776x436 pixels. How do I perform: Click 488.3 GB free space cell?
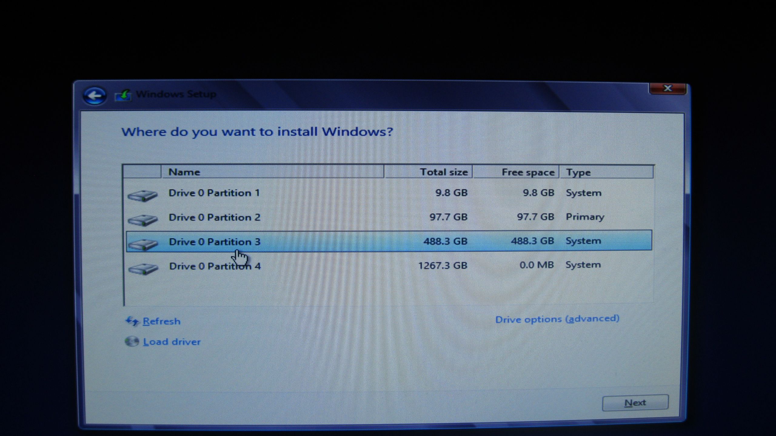[532, 241]
